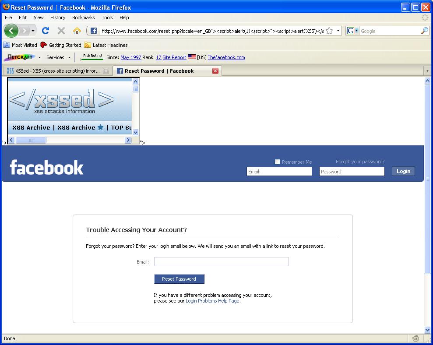Click the Netcraft toolbar logo

[20, 57]
